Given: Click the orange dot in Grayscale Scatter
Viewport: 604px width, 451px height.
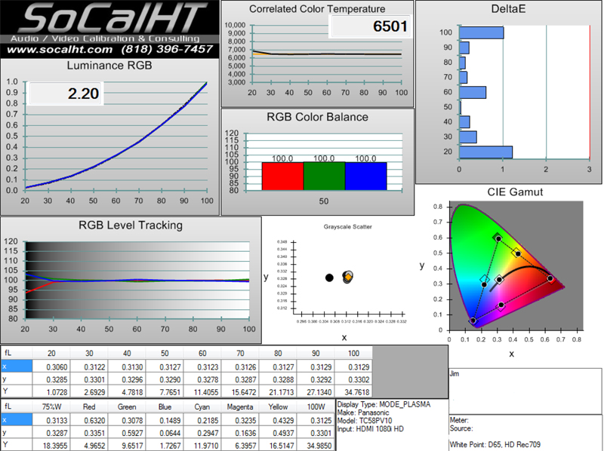Looking at the screenshot, I should click(x=347, y=278).
